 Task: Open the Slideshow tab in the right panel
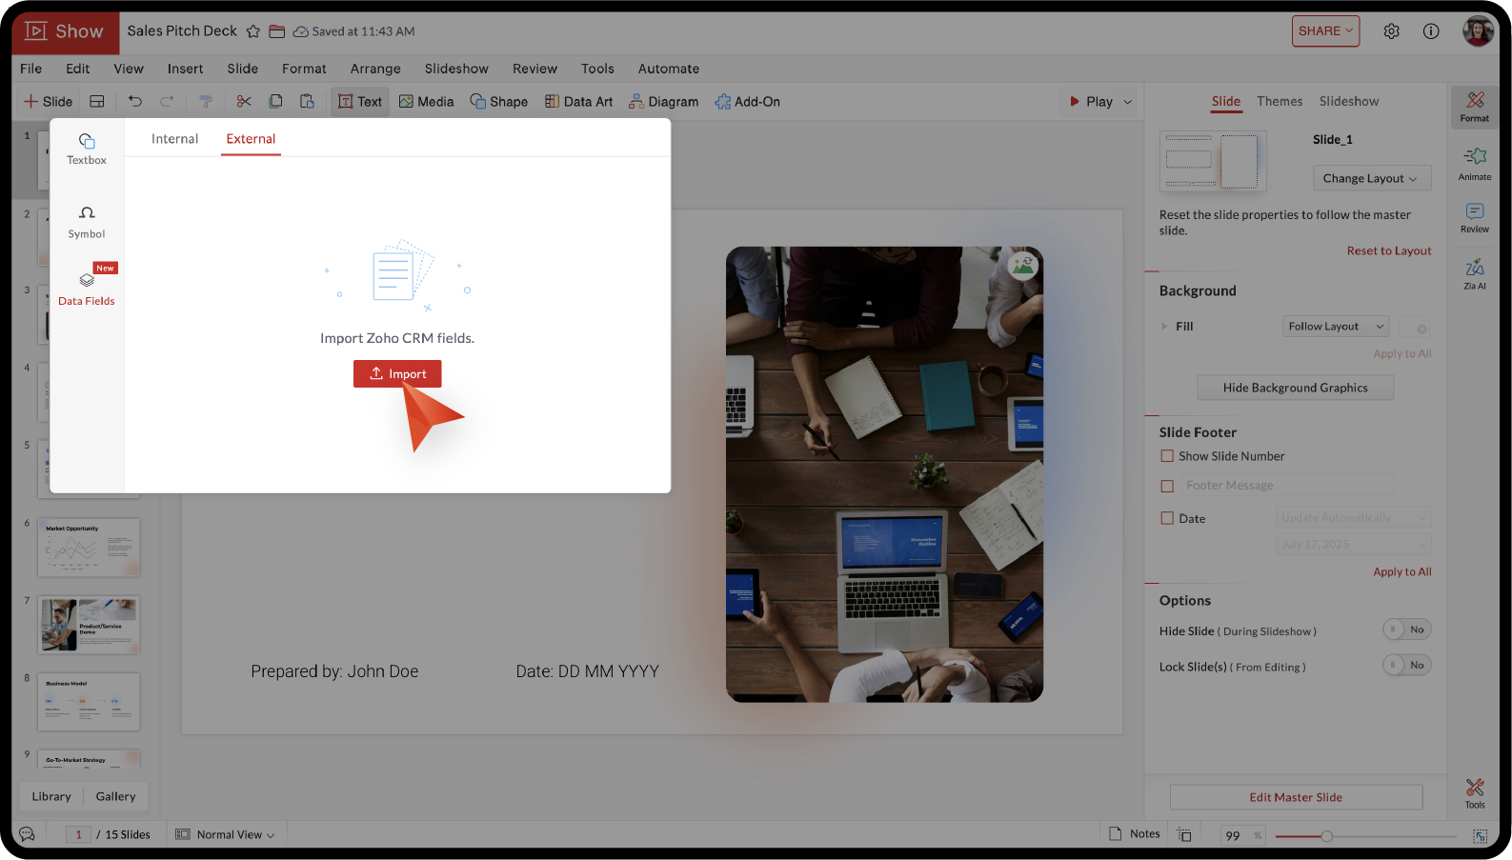(x=1349, y=101)
